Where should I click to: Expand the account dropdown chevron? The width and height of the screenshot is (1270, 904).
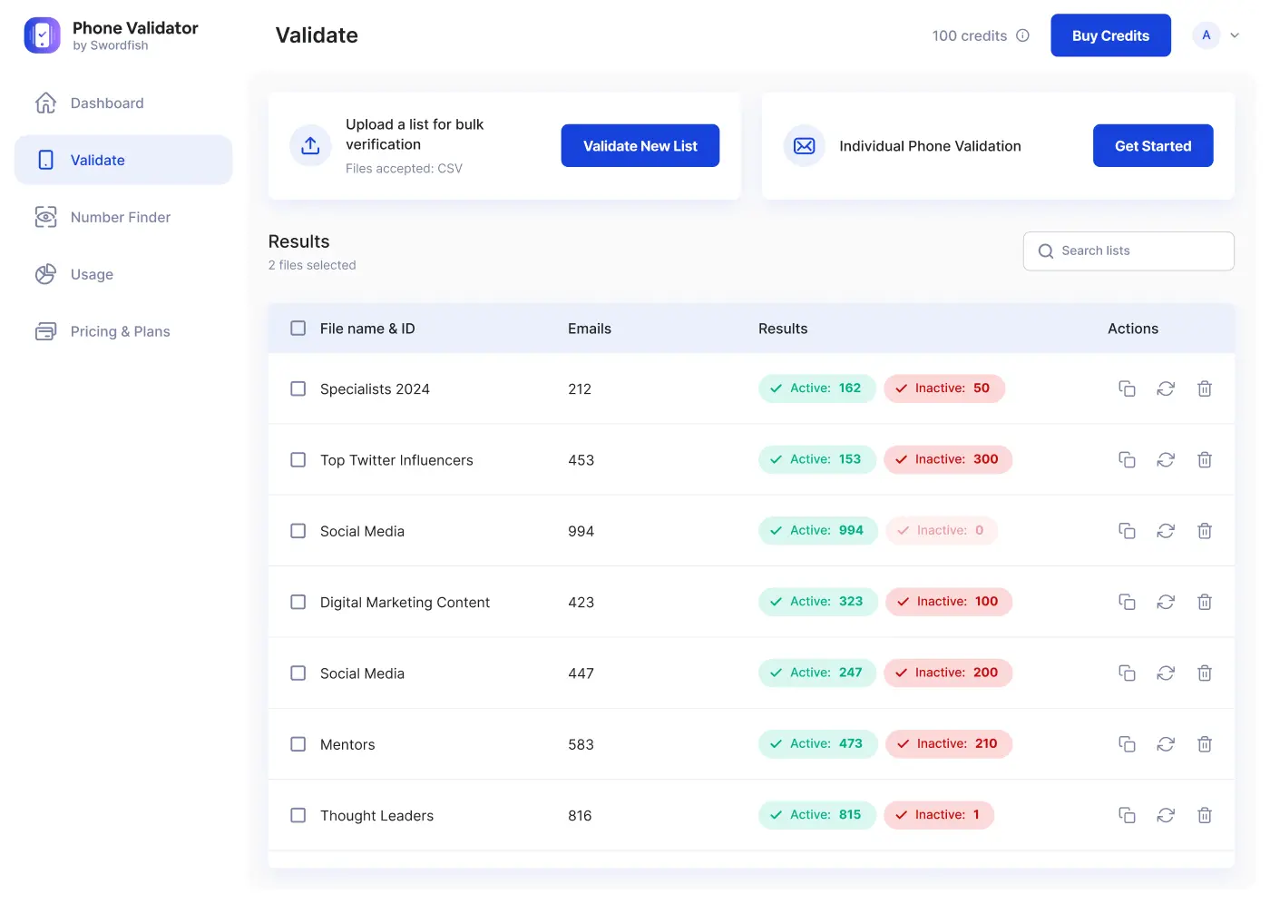[x=1235, y=35]
